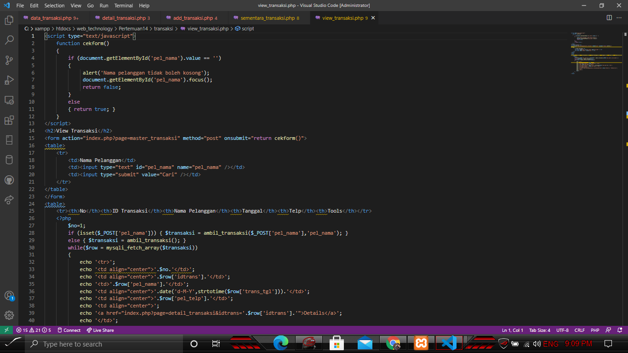Open the GitHub view in activity bar

(x=9, y=179)
